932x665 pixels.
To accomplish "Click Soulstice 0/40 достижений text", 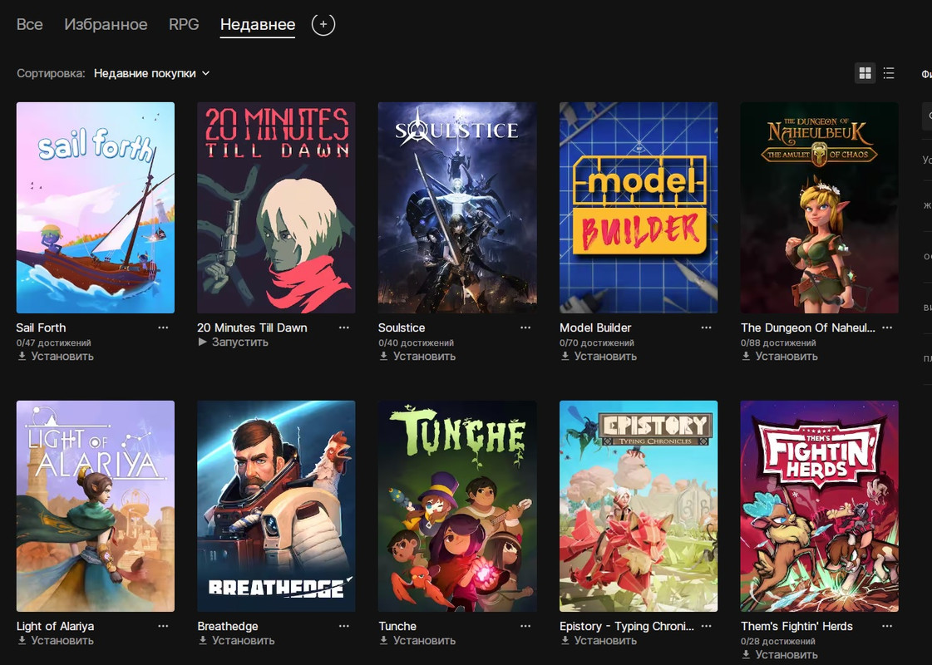I will click(416, 343).
